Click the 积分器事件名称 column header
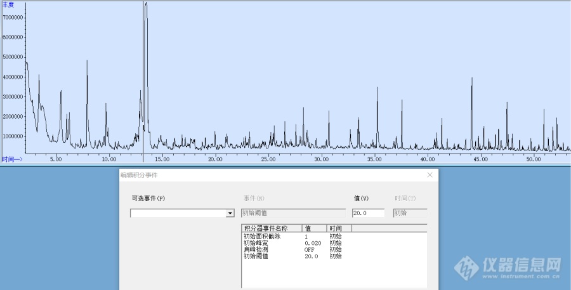 coord(271,228)
